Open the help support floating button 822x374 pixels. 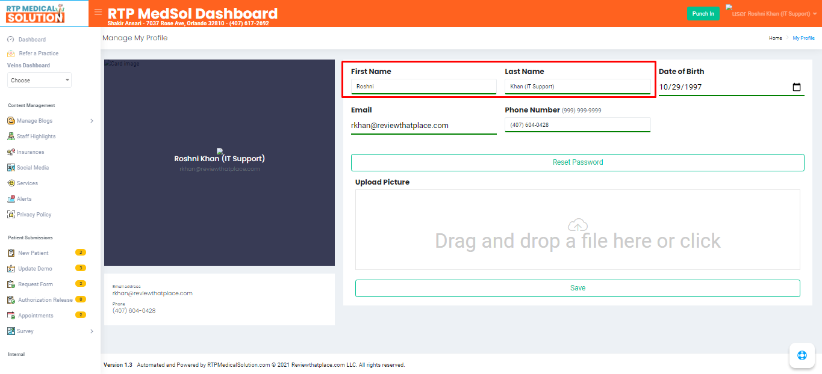click(x=802, y=355)
